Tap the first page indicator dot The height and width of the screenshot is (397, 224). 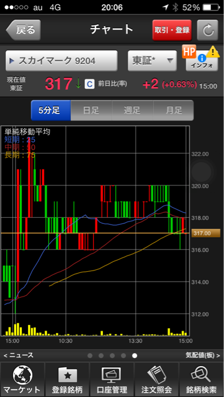(90, 355)
